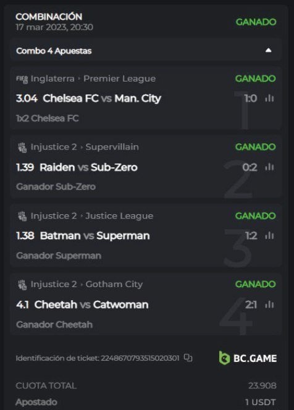
Task: Copy the ticket identification number
Action: click(x=188, y=358)
